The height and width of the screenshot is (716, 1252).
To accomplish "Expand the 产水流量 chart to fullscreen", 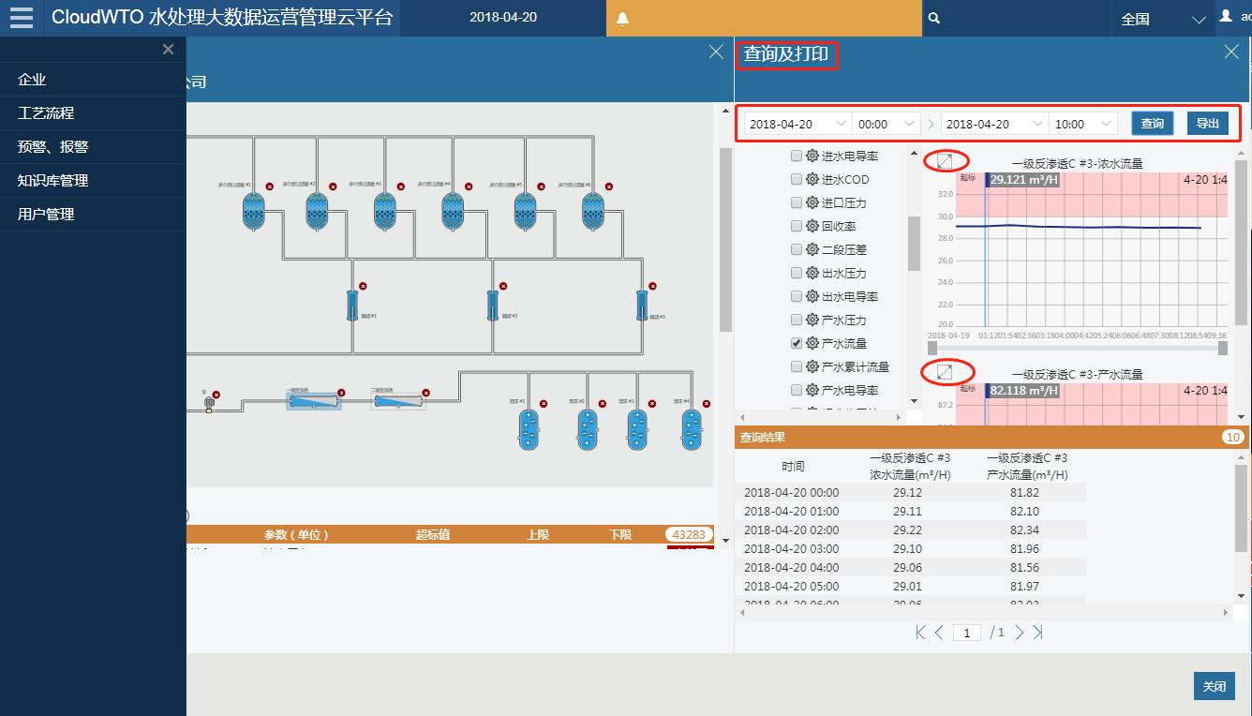I will 946,371.
